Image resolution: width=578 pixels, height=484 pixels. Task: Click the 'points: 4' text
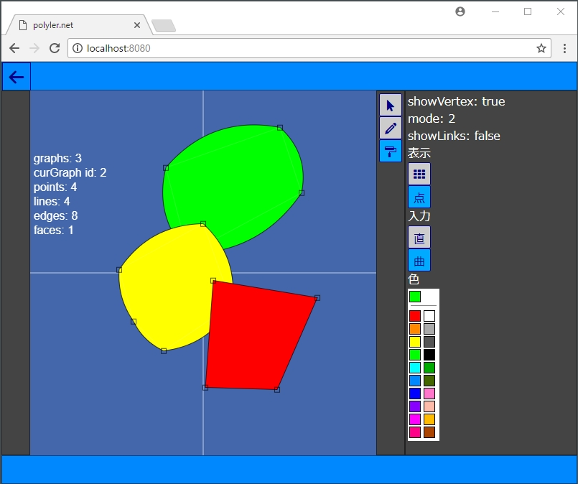coord(55,187)
